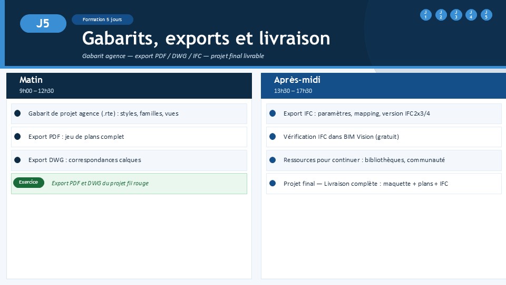Image resolution: width=506 pixels, height=285 pixels.
Task: Click bullet beside 'Vérification IFC'
Action: [273, 137]
